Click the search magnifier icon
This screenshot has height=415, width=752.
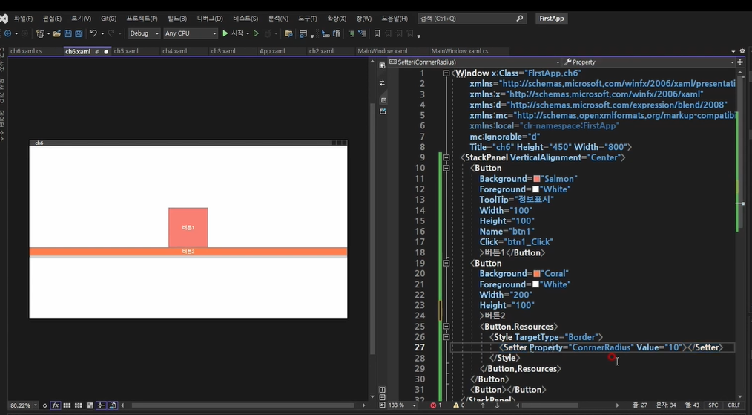519,19
